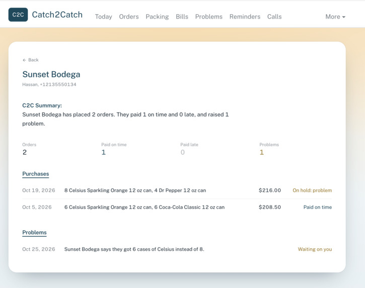Click the 8 Celsius Sparkling Orange order description
The height and width of the screenshot is (288, 365).
click(x=135, y=190)
